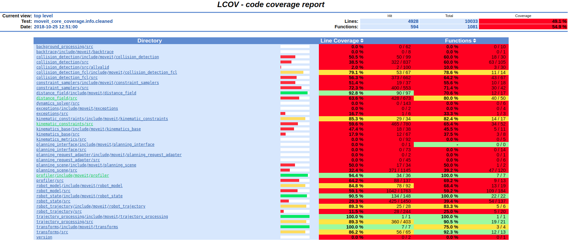Sort table by Line Coverage icon
This screenshot has height=243, width=569.
(x=362, y=41)
